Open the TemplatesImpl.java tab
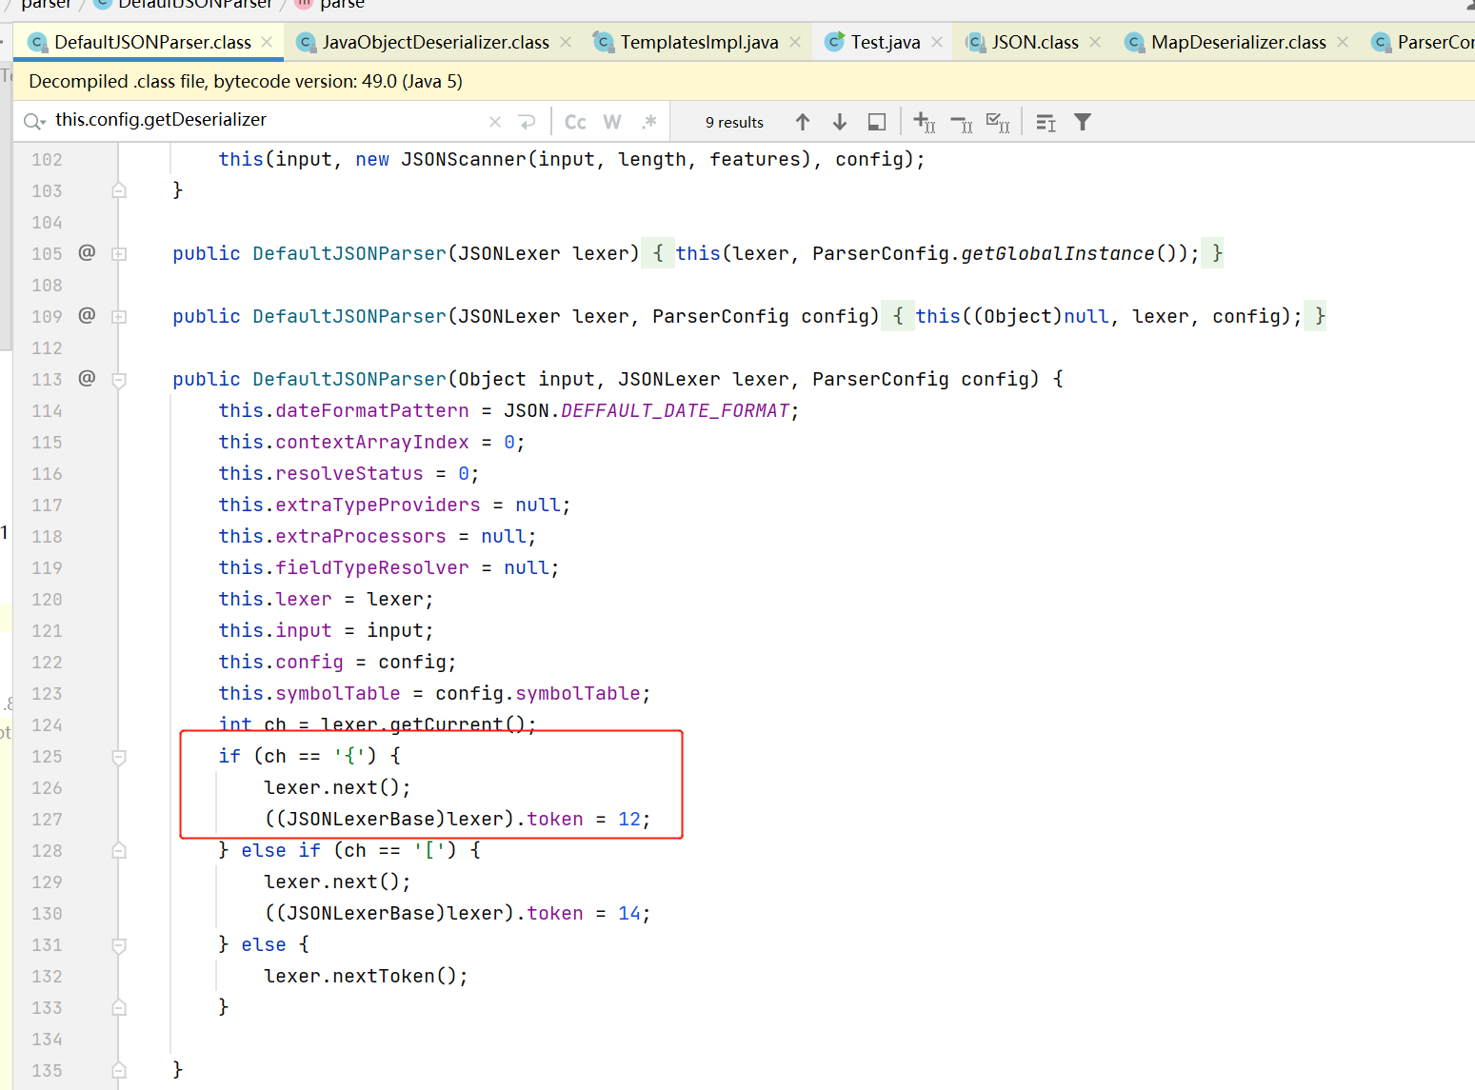The height and width of the screenshot is (1090, 1475). [x=699, y=42]
